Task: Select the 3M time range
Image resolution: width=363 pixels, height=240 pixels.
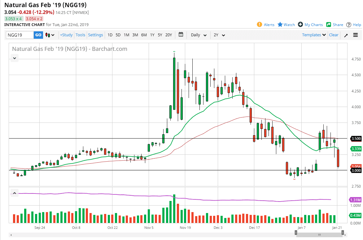Action: click(x=135, y=35)
